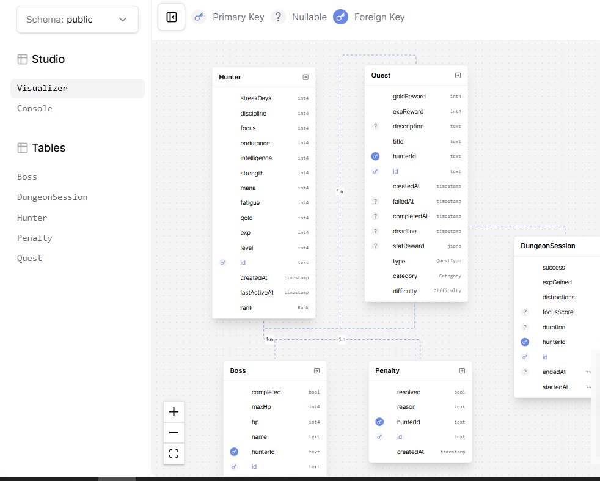Click the Foreign Key legend icon

pyautogui.click(x=340, y=17)
